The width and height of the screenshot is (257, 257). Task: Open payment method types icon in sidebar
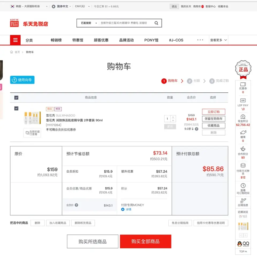coord(243,165)
